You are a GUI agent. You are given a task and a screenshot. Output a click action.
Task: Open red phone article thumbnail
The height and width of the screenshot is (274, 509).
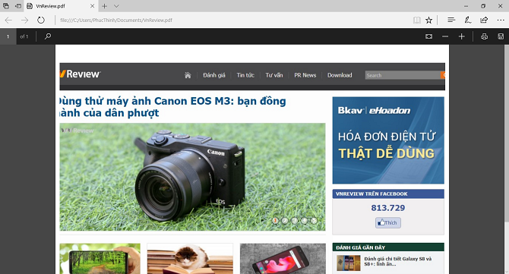click(283, 259)
